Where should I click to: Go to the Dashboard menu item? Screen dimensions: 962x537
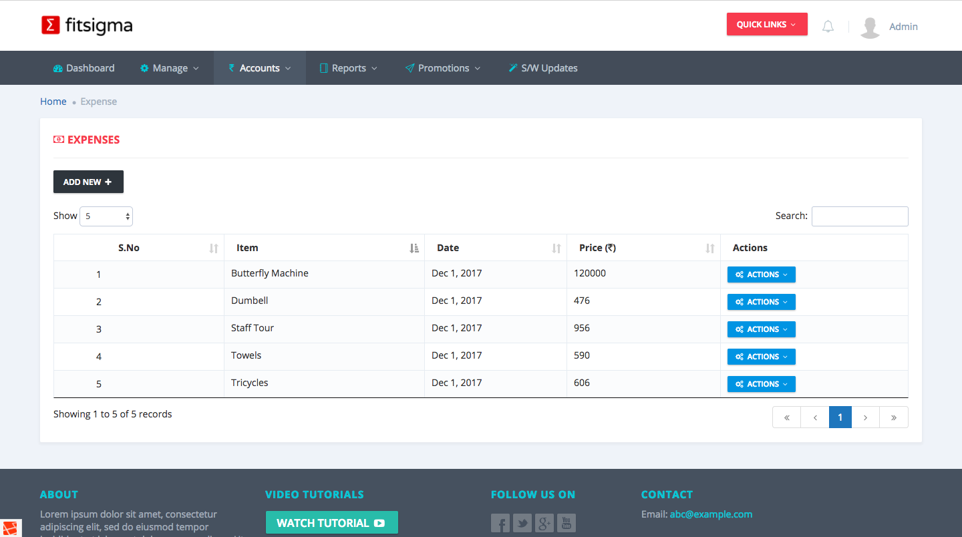point(84,68)
